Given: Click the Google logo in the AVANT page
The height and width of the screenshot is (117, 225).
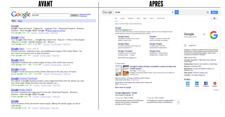Looking at the screenshot, I should coord(21,14).
